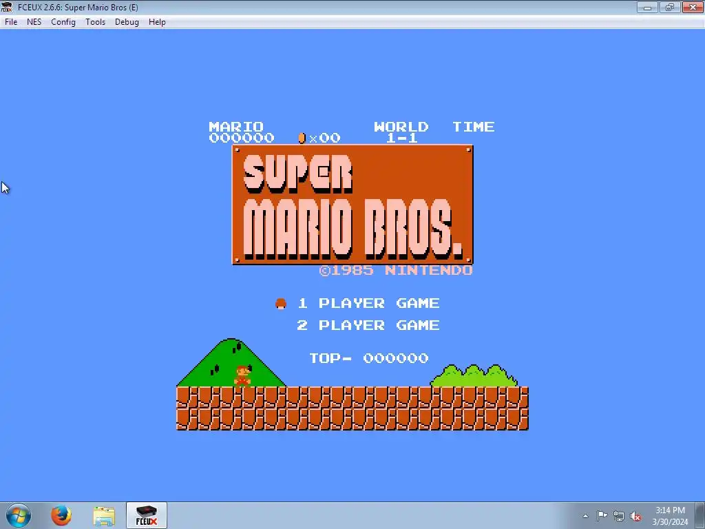Open the clock showing 3:14 PM
The image size is (705, 529).
pyautogui.click(x=670, y=516)
